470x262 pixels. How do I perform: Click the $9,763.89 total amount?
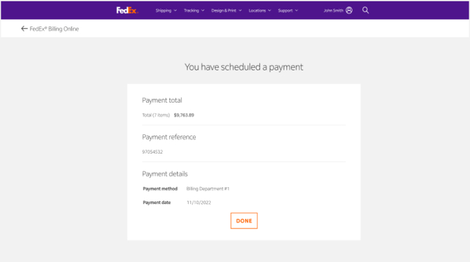pos(184,115)
